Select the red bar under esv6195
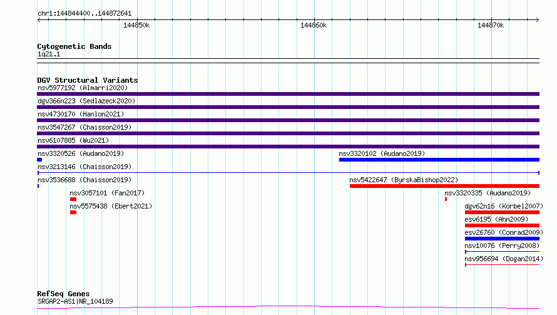557x315 pixels. click(503, 225)
